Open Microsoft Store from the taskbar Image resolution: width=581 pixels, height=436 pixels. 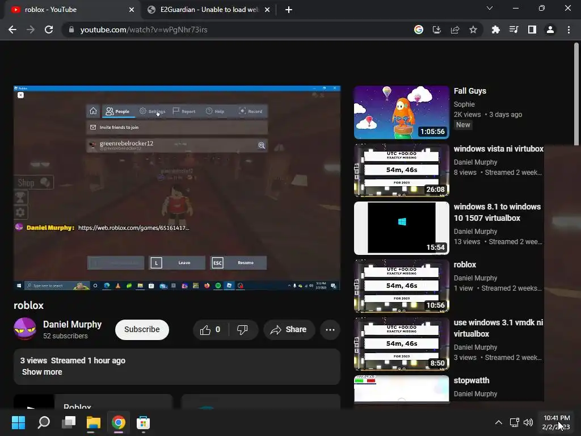click(x=143, y=422)
